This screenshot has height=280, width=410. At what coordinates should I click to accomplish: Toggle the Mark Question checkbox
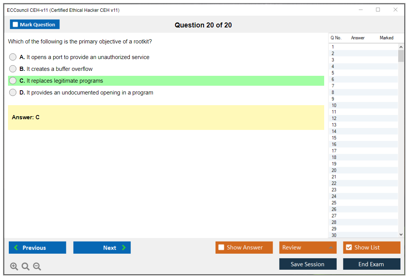[x=15, y=24]
